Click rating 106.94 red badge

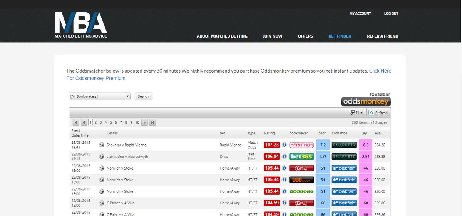coord(272,157)
